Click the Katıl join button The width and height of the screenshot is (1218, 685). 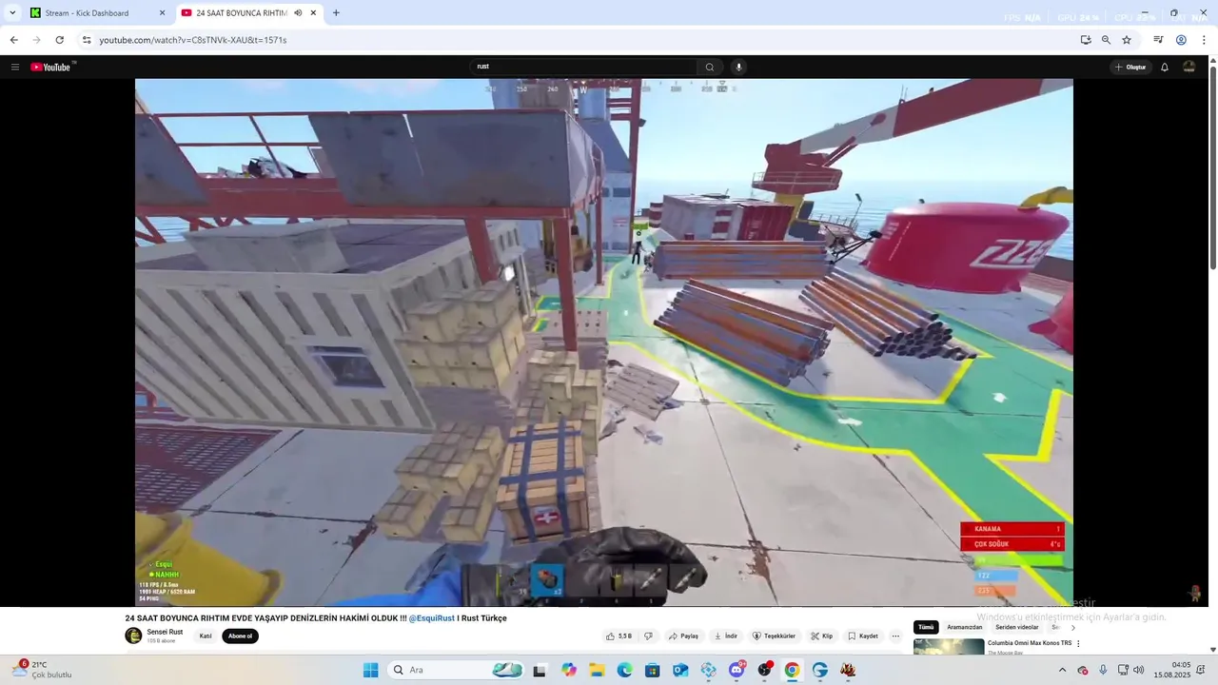[206, 636]
